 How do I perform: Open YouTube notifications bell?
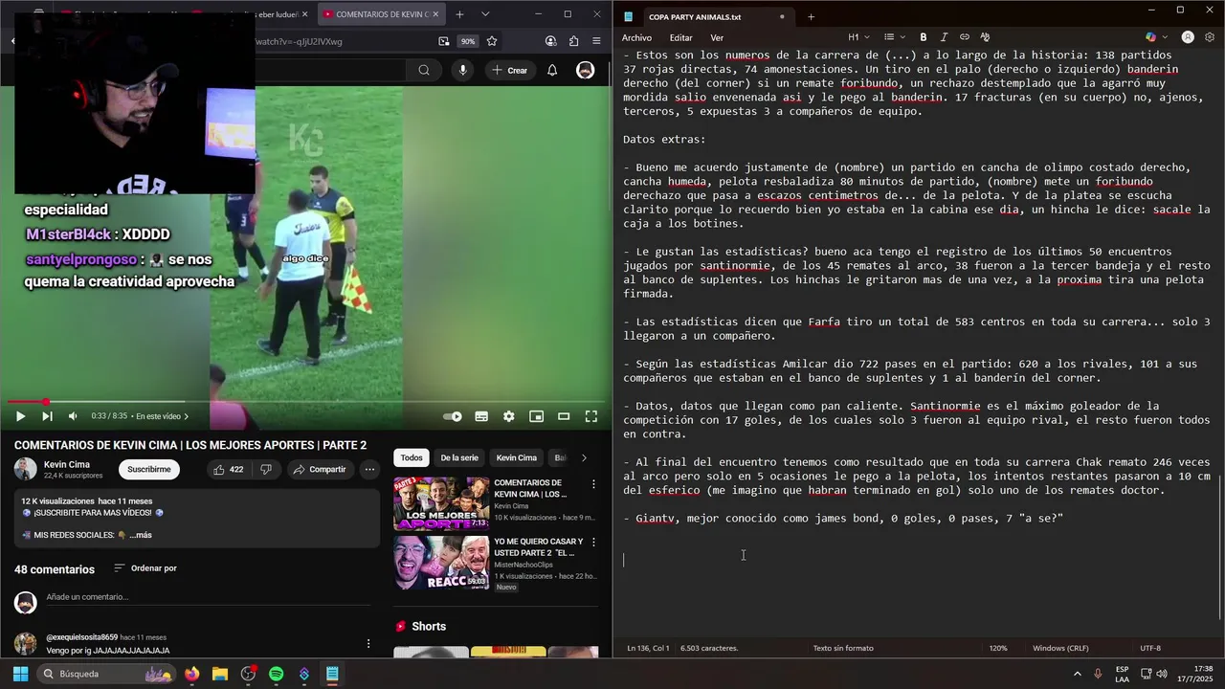[552, 70]
